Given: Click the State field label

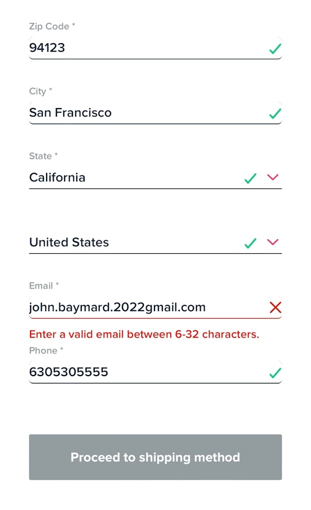Looking at the screenshot, I should [x=43, y=156].
